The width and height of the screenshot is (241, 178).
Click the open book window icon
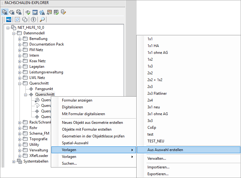pos(35,12)
